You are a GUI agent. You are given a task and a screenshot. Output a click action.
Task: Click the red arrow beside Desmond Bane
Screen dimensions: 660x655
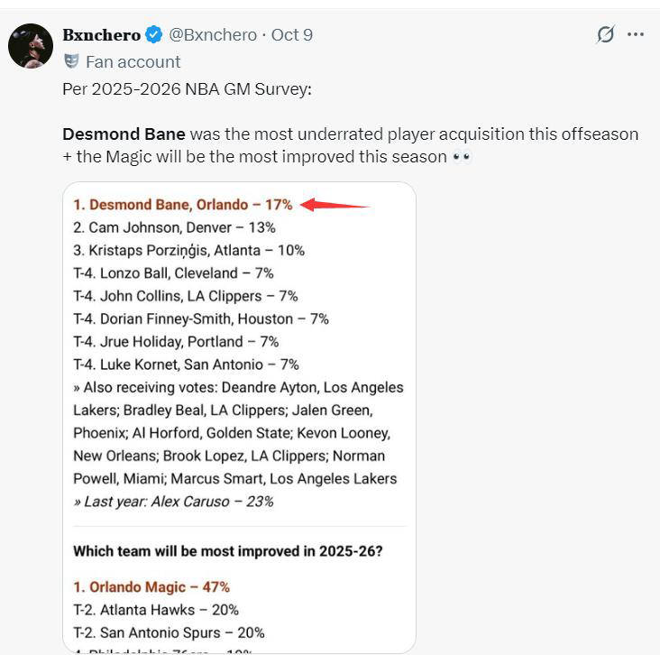point(334,205)
